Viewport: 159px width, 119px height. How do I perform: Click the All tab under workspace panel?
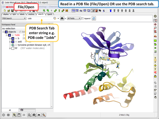10,110
